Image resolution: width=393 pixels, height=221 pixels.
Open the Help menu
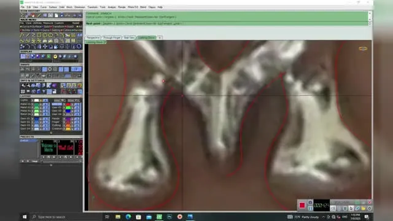coord(160,7)
